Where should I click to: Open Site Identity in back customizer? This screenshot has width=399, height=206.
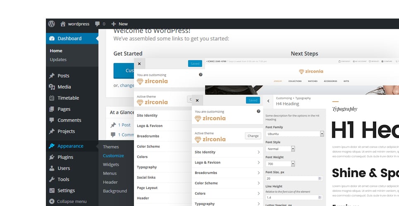pos(163,115)
